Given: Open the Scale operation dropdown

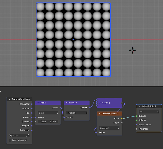Looking at the screenshot, I should tap(48, 113).
